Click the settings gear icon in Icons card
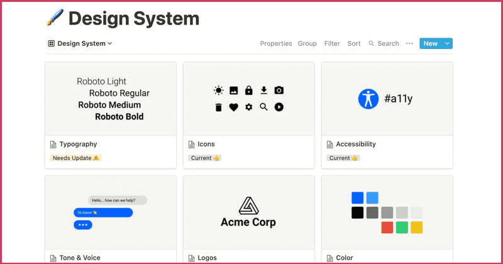This screenshot has width=503, height=264. [248, 107]
